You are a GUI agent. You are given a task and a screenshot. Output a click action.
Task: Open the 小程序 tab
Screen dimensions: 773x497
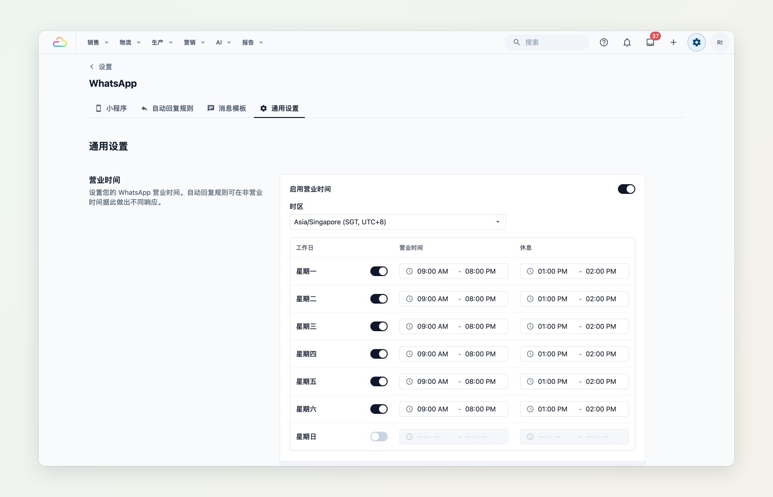click(111, 108)
